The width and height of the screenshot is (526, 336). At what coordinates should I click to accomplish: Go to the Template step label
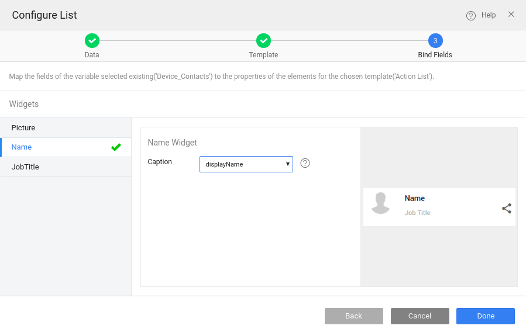point(263,55)
